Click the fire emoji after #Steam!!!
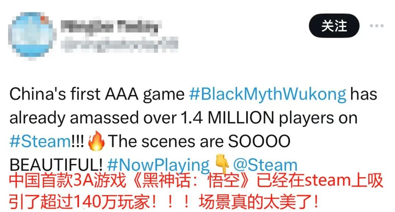The image size is (395, 212). point(96,141)
